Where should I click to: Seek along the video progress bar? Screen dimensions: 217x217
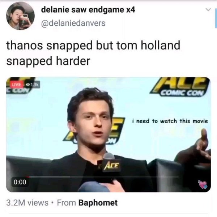tap(103, 177)
